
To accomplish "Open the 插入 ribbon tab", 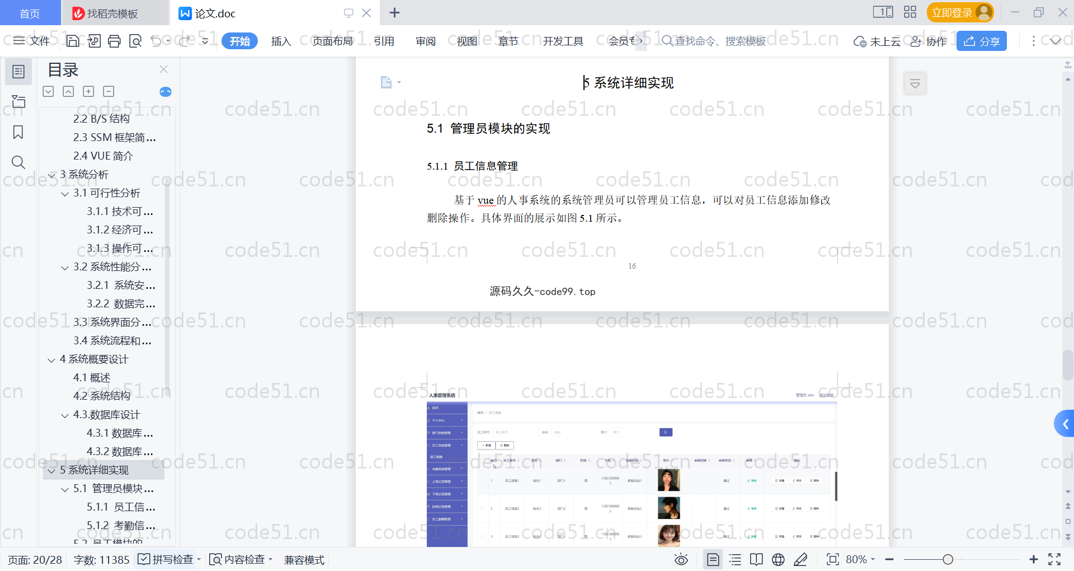I will coord(281,41).
